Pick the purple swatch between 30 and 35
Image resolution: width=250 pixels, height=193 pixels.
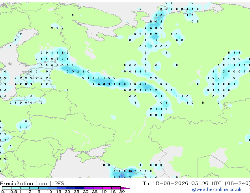point(89,188)
